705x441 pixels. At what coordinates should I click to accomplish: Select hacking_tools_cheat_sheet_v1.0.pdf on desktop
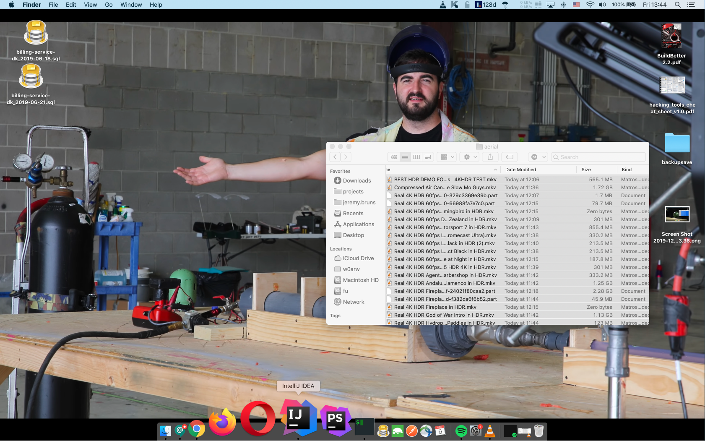(x=672, y=95)
